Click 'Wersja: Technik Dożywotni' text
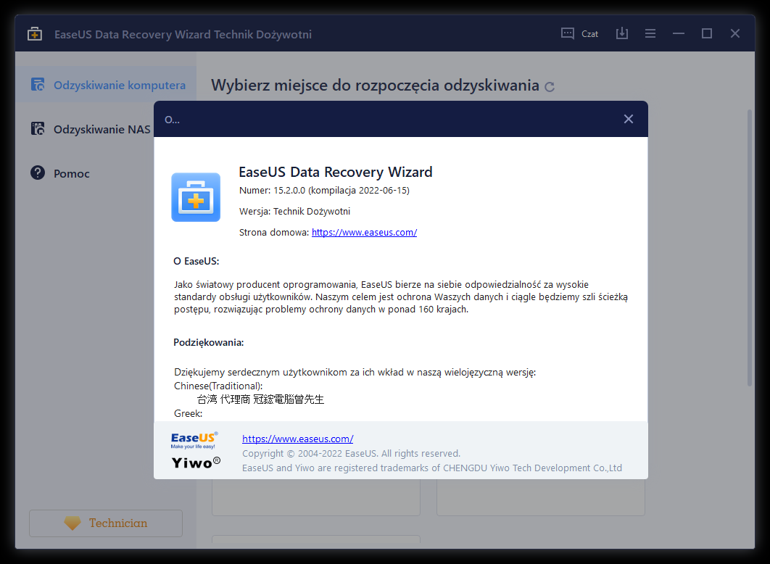Image resolution: width=770 pixels, height=564 pixels. point(294,212)
